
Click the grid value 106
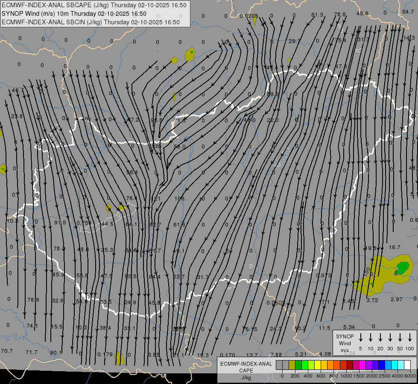coord(179,198)
